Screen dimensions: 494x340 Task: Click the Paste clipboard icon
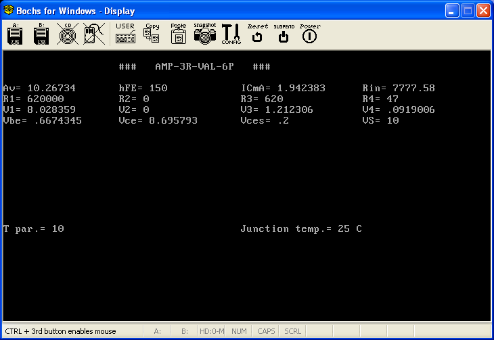coord(179,34)
